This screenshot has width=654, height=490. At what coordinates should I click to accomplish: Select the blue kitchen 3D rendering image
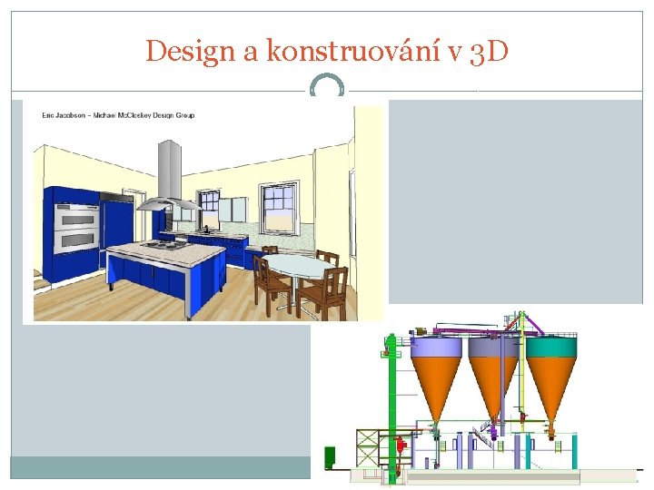[x=203, y=212]
